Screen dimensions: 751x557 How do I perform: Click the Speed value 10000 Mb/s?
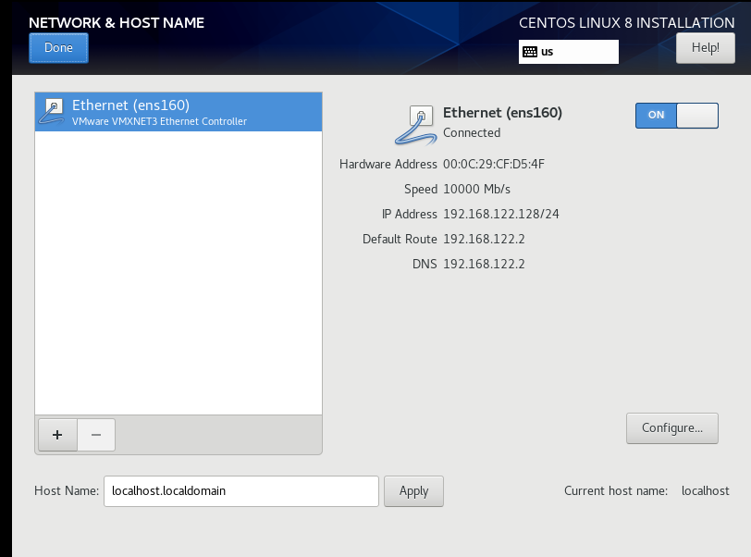point(476,189)
